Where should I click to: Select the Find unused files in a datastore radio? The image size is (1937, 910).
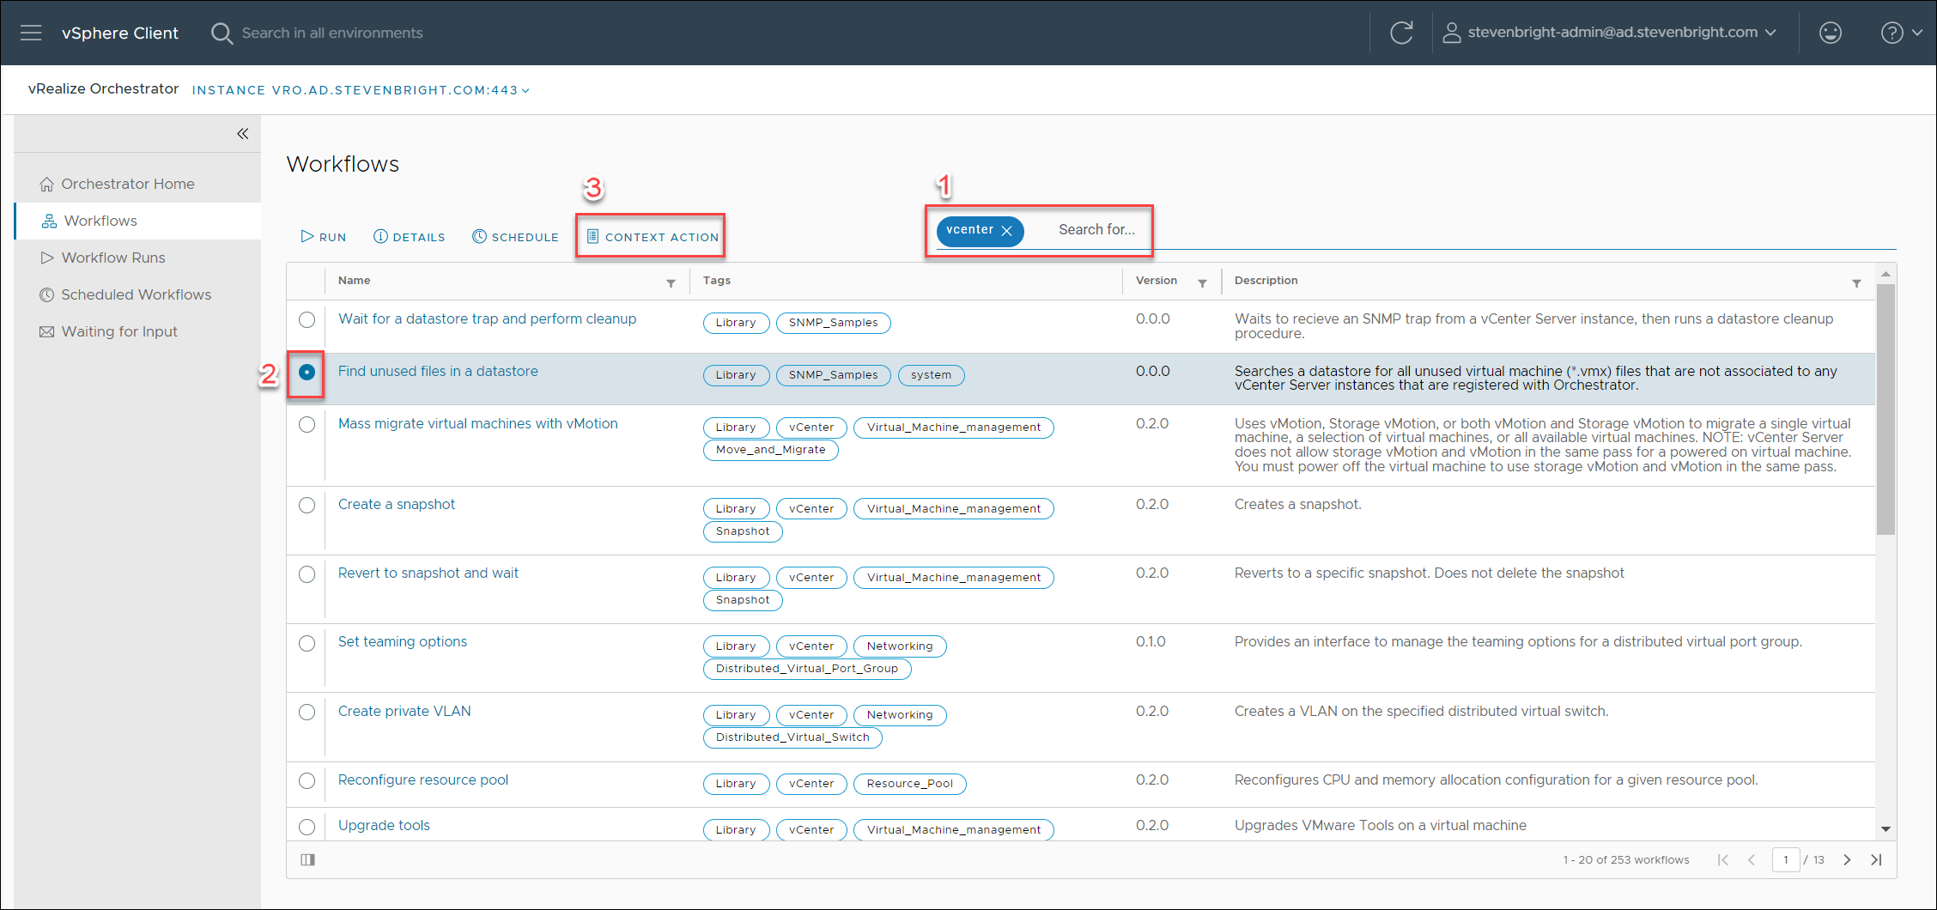click(307, 372)
